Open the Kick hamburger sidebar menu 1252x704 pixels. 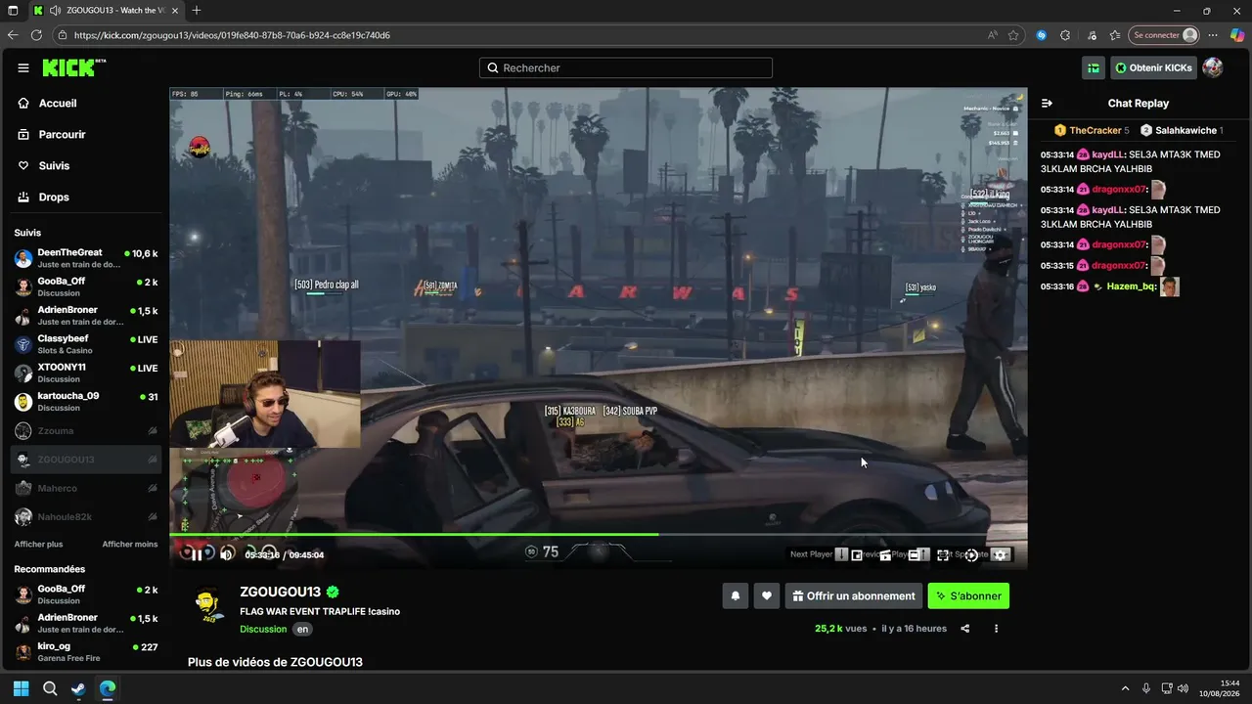click(23, 68)
